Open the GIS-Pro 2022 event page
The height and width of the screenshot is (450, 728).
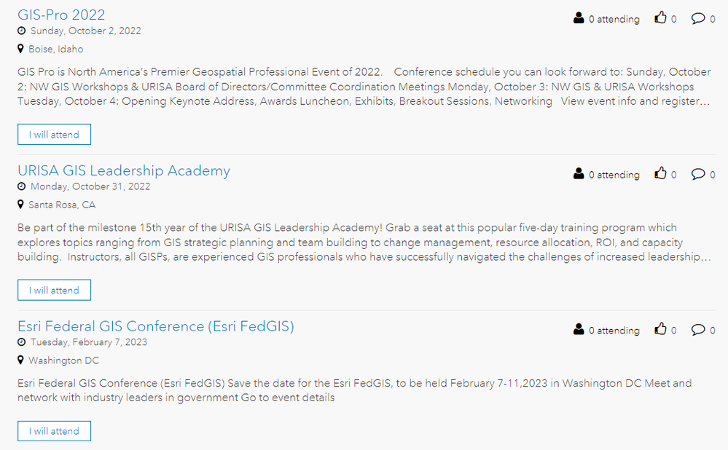[x=61, y=14]
